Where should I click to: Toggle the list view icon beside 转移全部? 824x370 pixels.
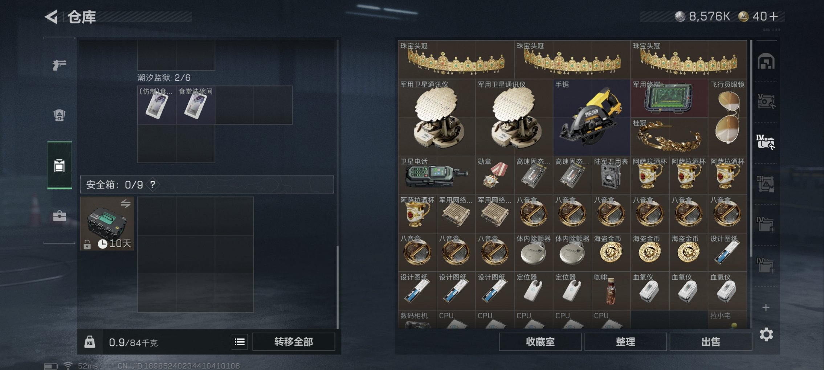(240, 342)
